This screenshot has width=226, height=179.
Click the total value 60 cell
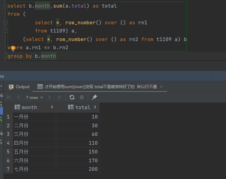coord(78,134)
